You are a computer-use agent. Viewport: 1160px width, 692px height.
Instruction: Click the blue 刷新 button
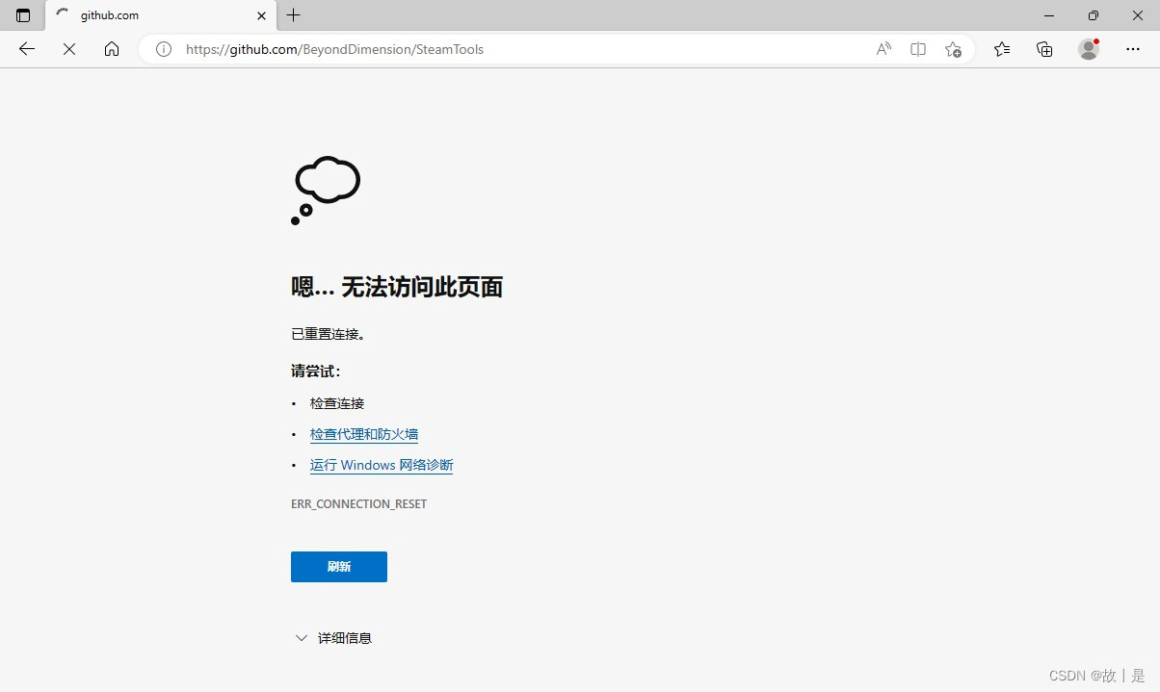click(339, 567)
